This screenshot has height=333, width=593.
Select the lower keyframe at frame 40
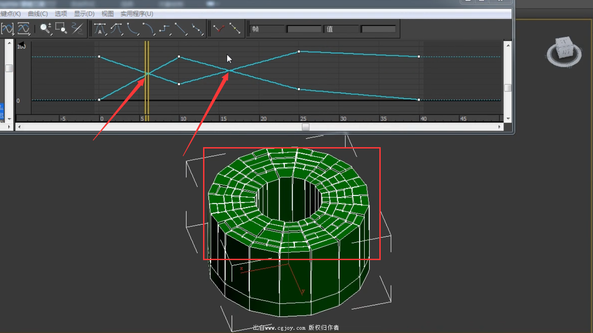[x=419, y=100]
